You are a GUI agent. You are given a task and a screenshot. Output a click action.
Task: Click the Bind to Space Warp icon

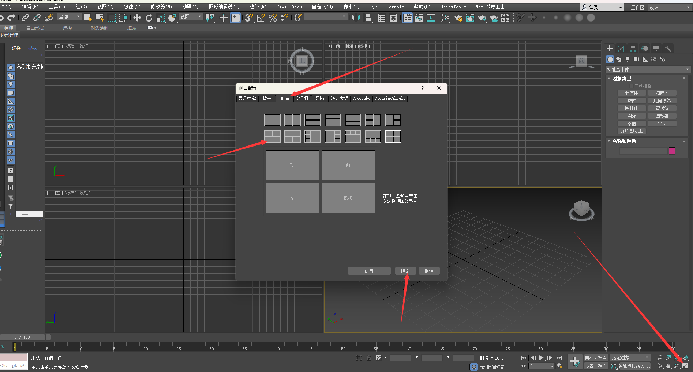click(x=49, y=18)
